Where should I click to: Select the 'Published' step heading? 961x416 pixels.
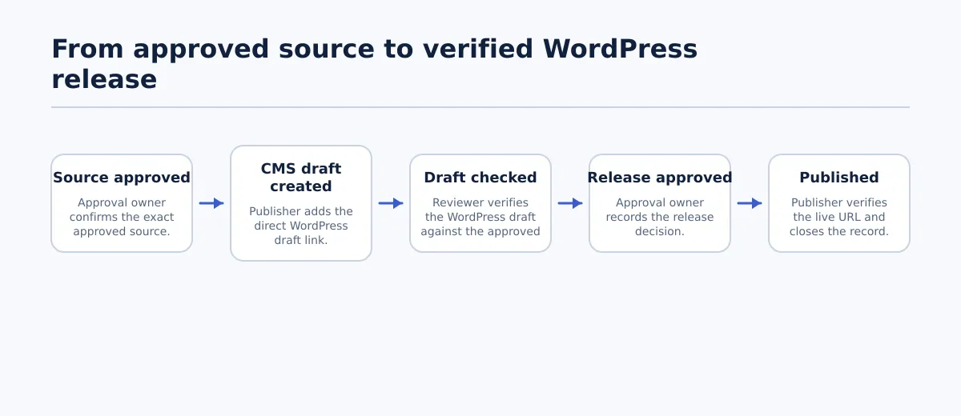(839, 178)
